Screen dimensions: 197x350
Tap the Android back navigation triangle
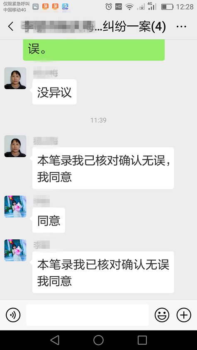55,340
